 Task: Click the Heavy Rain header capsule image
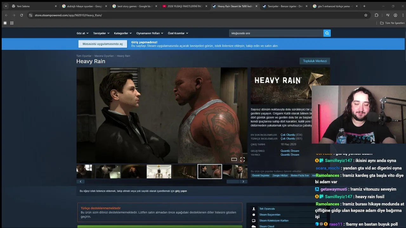click(290, 86)
